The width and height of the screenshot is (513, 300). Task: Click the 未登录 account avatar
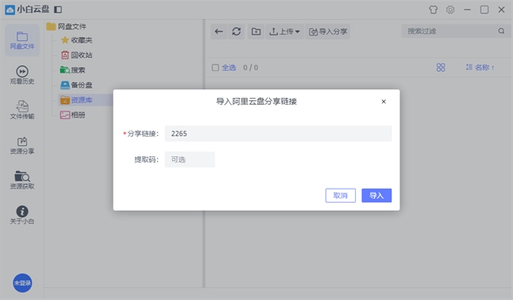(22, 283)
